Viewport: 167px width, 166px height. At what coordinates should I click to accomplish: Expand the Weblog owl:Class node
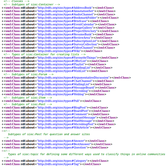(3, 94)
